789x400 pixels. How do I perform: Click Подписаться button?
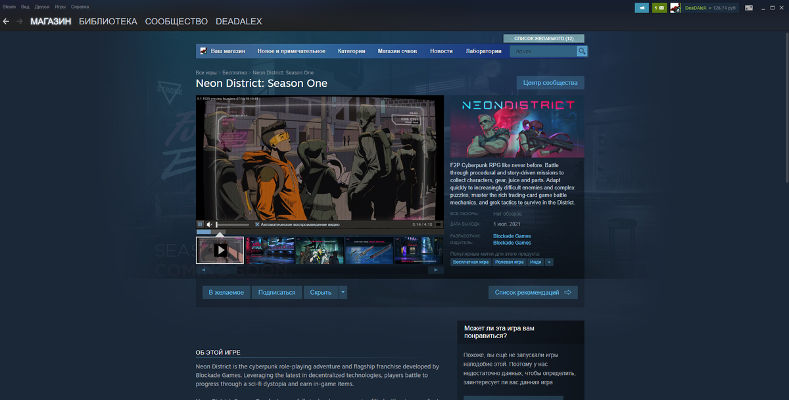[x=277, y=292]
